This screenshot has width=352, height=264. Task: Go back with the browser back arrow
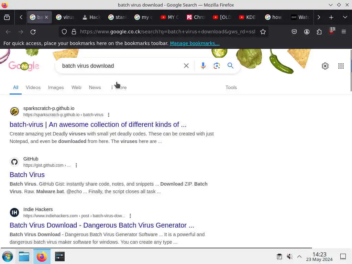click(8, 32)
